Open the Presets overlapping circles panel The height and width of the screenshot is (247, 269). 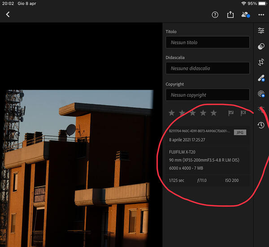261,46
